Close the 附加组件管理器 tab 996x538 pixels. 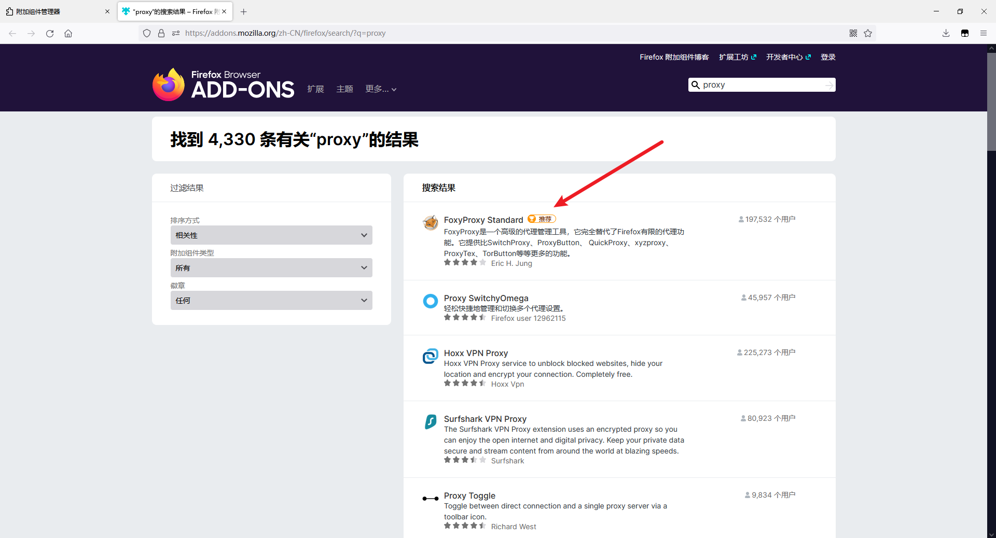tap(107, 11)
